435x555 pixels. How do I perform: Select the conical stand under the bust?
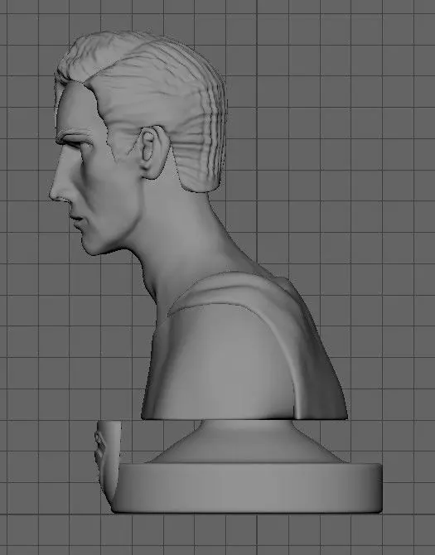(247, 442)
